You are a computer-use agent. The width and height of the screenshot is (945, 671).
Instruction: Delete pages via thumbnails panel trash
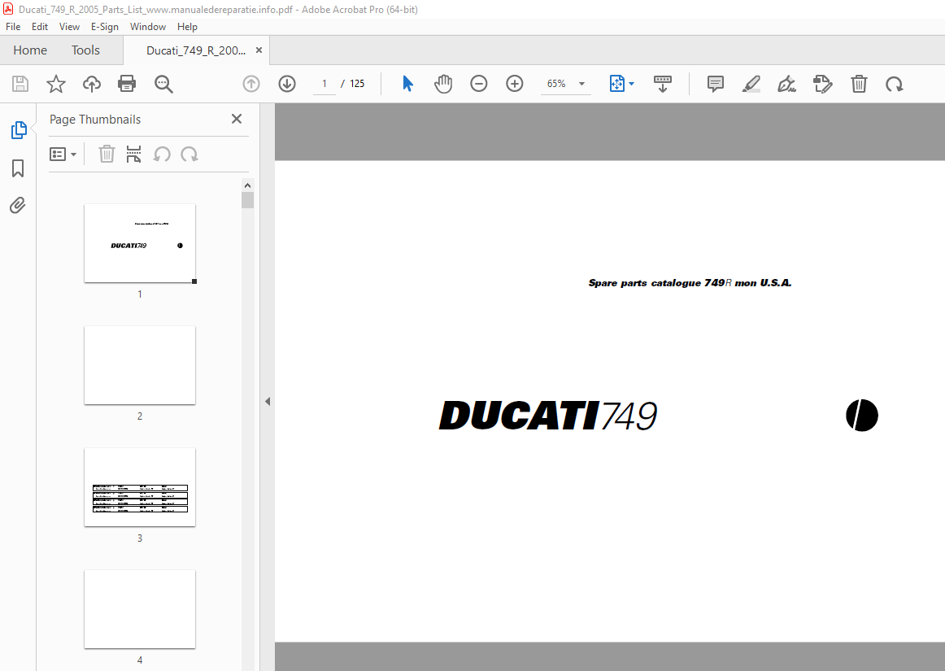(x=107, y=155)
